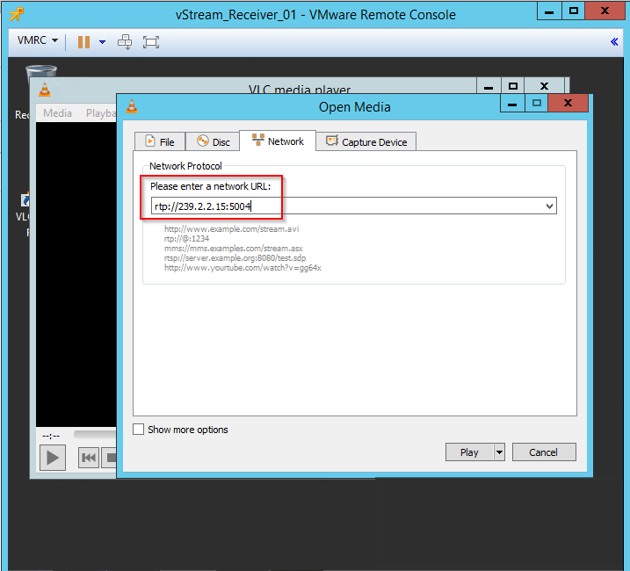The height and width of the screenshot is (571, 630).
Task: Click the VMRC pause icon
Action: pos(83,41)
